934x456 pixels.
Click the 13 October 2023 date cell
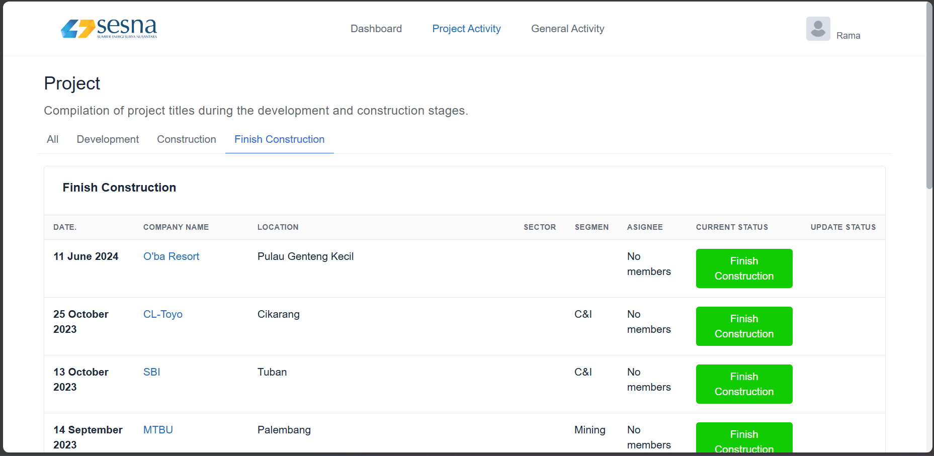81,380
